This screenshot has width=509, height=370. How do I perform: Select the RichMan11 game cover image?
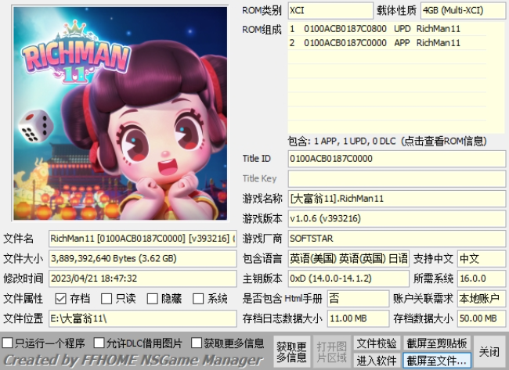(x=120, y=113)
